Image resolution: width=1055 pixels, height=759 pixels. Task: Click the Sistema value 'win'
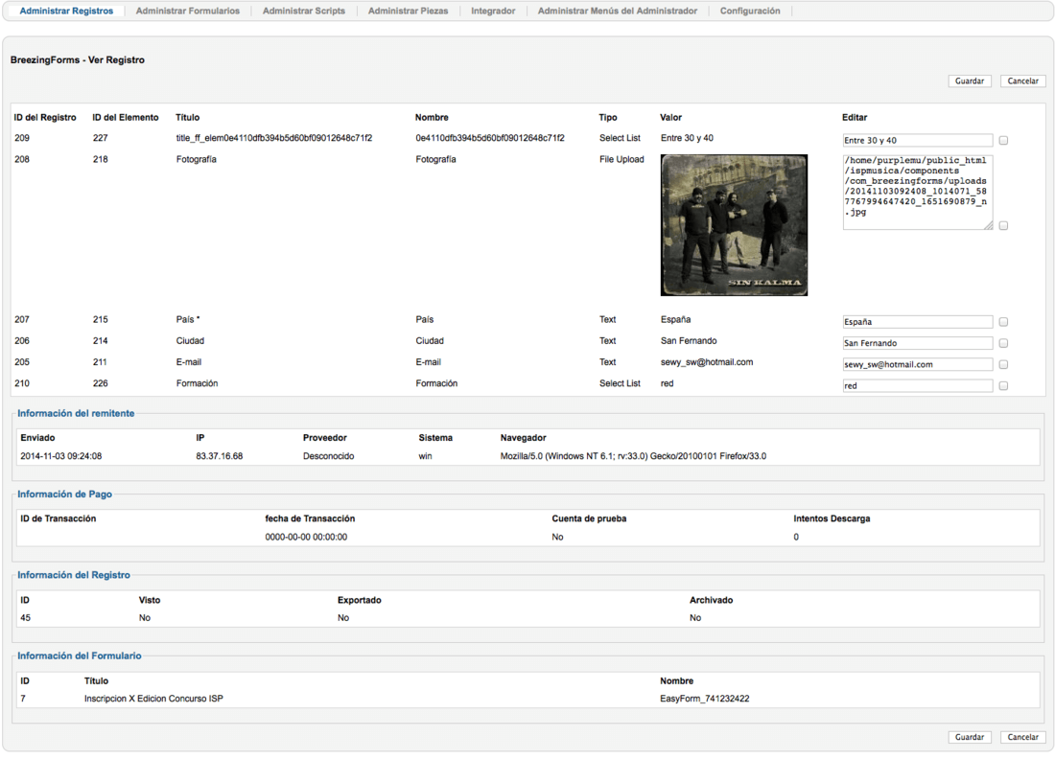coord(425,456)
